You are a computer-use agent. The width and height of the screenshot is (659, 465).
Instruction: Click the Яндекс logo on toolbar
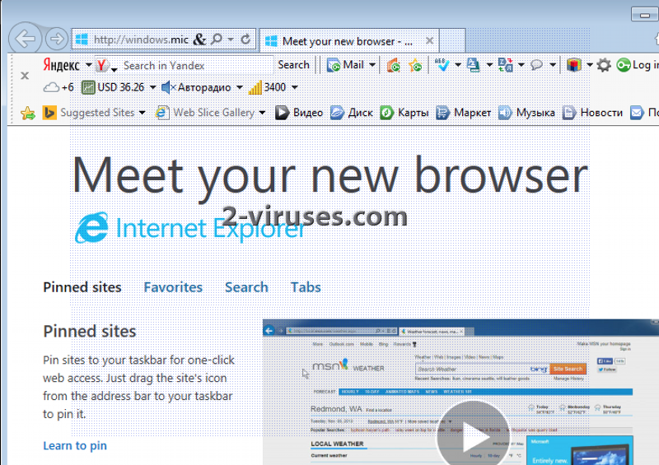click(x=61, y=65)
